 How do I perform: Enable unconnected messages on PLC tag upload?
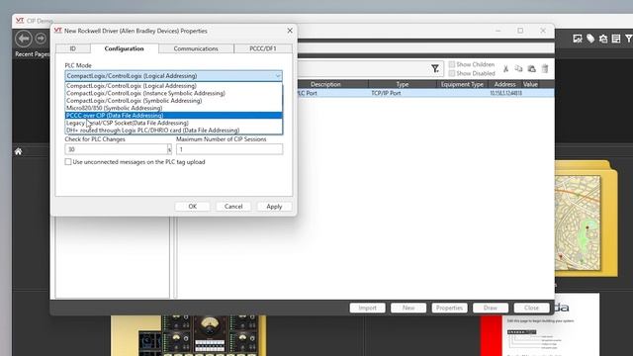pos(68,162)
